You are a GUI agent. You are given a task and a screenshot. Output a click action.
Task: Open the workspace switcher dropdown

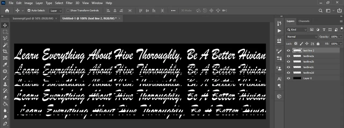click(x=329, y=10)
